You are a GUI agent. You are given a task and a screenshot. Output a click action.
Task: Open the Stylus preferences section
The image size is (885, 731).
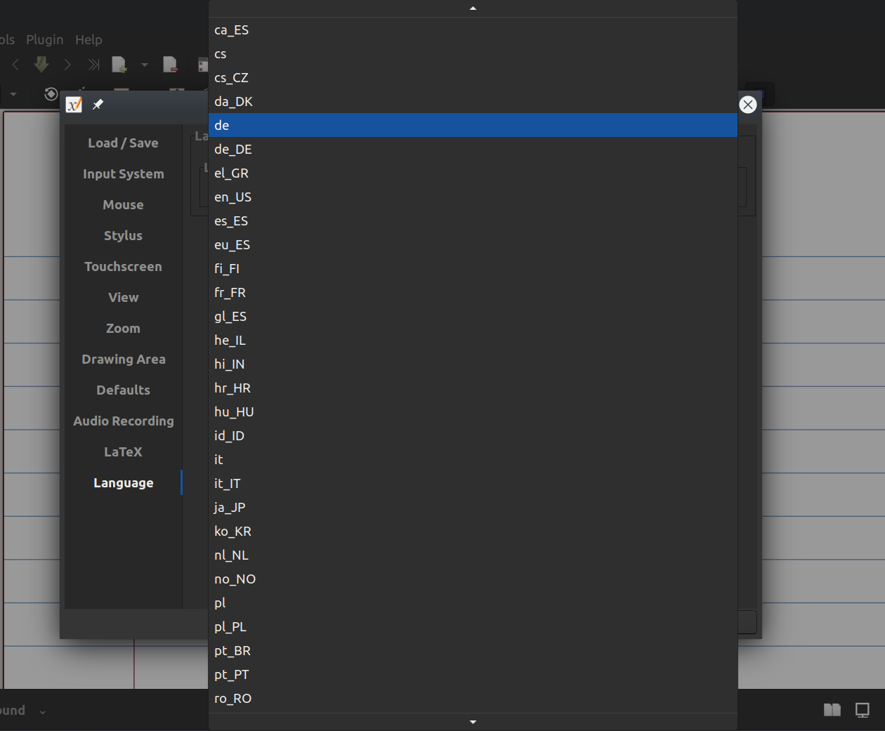point(123,235)
